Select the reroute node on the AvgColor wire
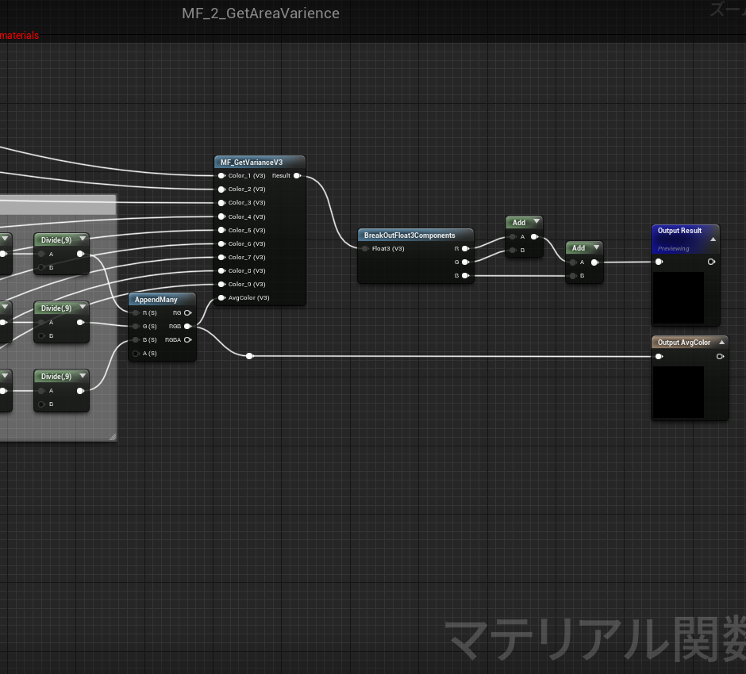746x674 pixels. [249, 356]
